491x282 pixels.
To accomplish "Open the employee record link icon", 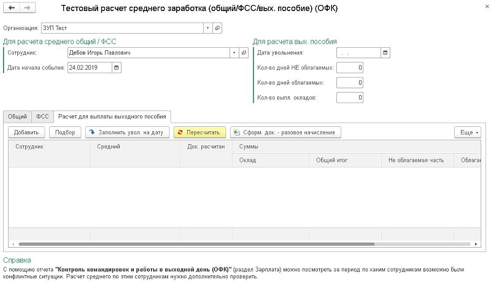I will pos(244,53).
